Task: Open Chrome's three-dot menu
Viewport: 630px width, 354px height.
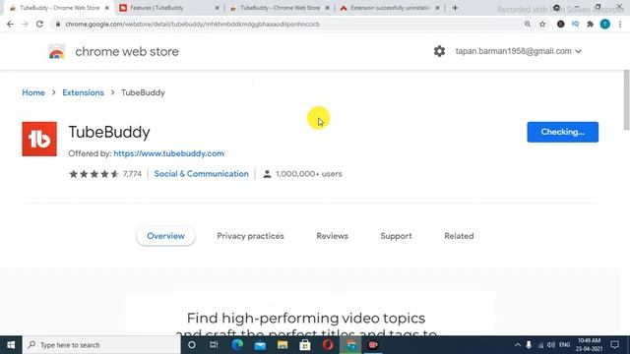Action: coord(620,24)
